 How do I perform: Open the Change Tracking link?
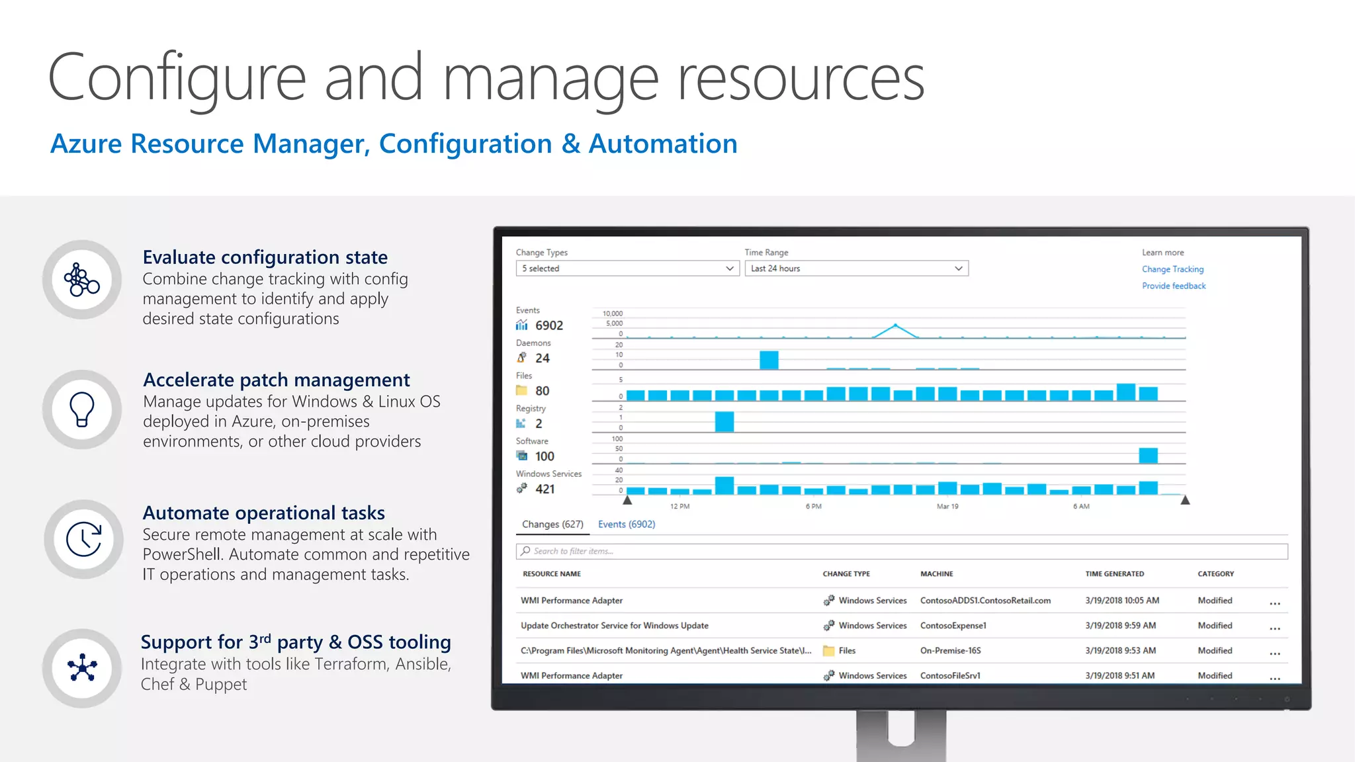[x=1172, y=269]
